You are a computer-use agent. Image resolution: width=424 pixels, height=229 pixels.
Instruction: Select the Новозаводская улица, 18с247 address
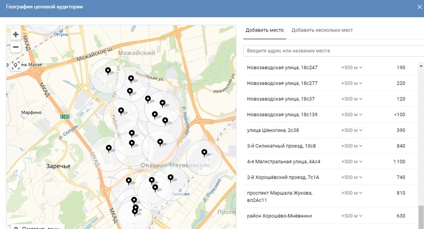[282, 68]
